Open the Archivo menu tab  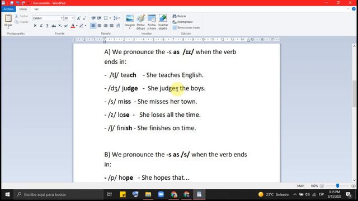pyautogui.click(x=8, y=9)
